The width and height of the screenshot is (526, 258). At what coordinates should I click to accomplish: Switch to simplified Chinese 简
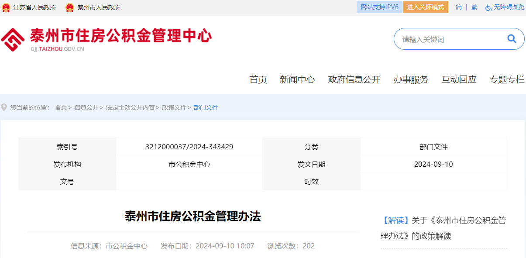[459, 7]
